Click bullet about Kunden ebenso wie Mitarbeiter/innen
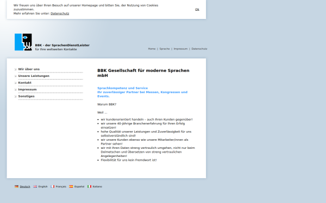This screenshot has height=203, width=326. click(145, 142)
